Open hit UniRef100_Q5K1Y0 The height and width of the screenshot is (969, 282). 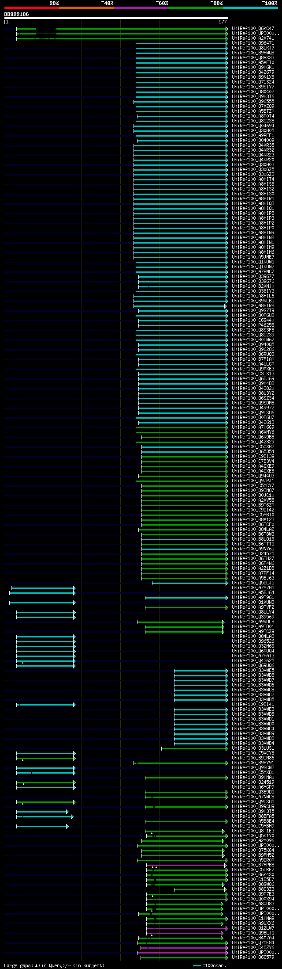253,836
